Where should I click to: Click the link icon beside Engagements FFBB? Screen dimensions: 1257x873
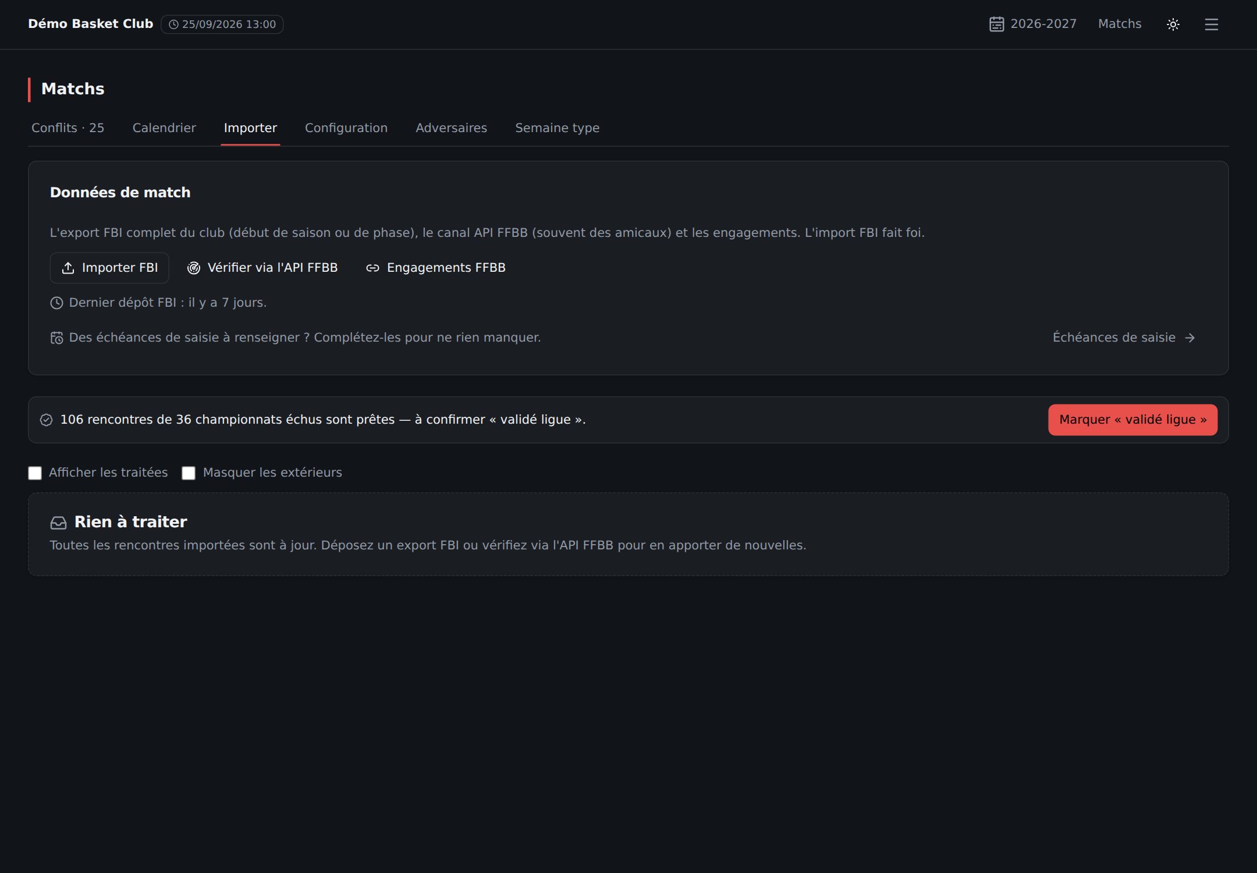tap(372, 268)
